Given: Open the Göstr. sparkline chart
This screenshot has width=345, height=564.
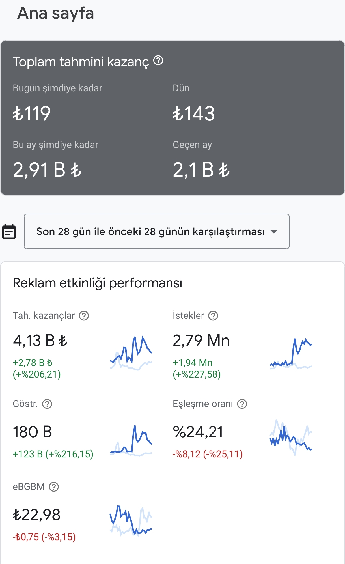Looking at the screenshot, I should [131, 440].
